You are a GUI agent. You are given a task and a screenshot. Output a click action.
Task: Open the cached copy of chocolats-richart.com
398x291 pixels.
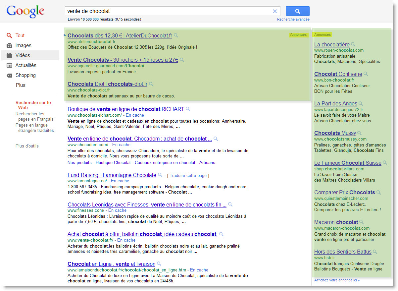135,115
